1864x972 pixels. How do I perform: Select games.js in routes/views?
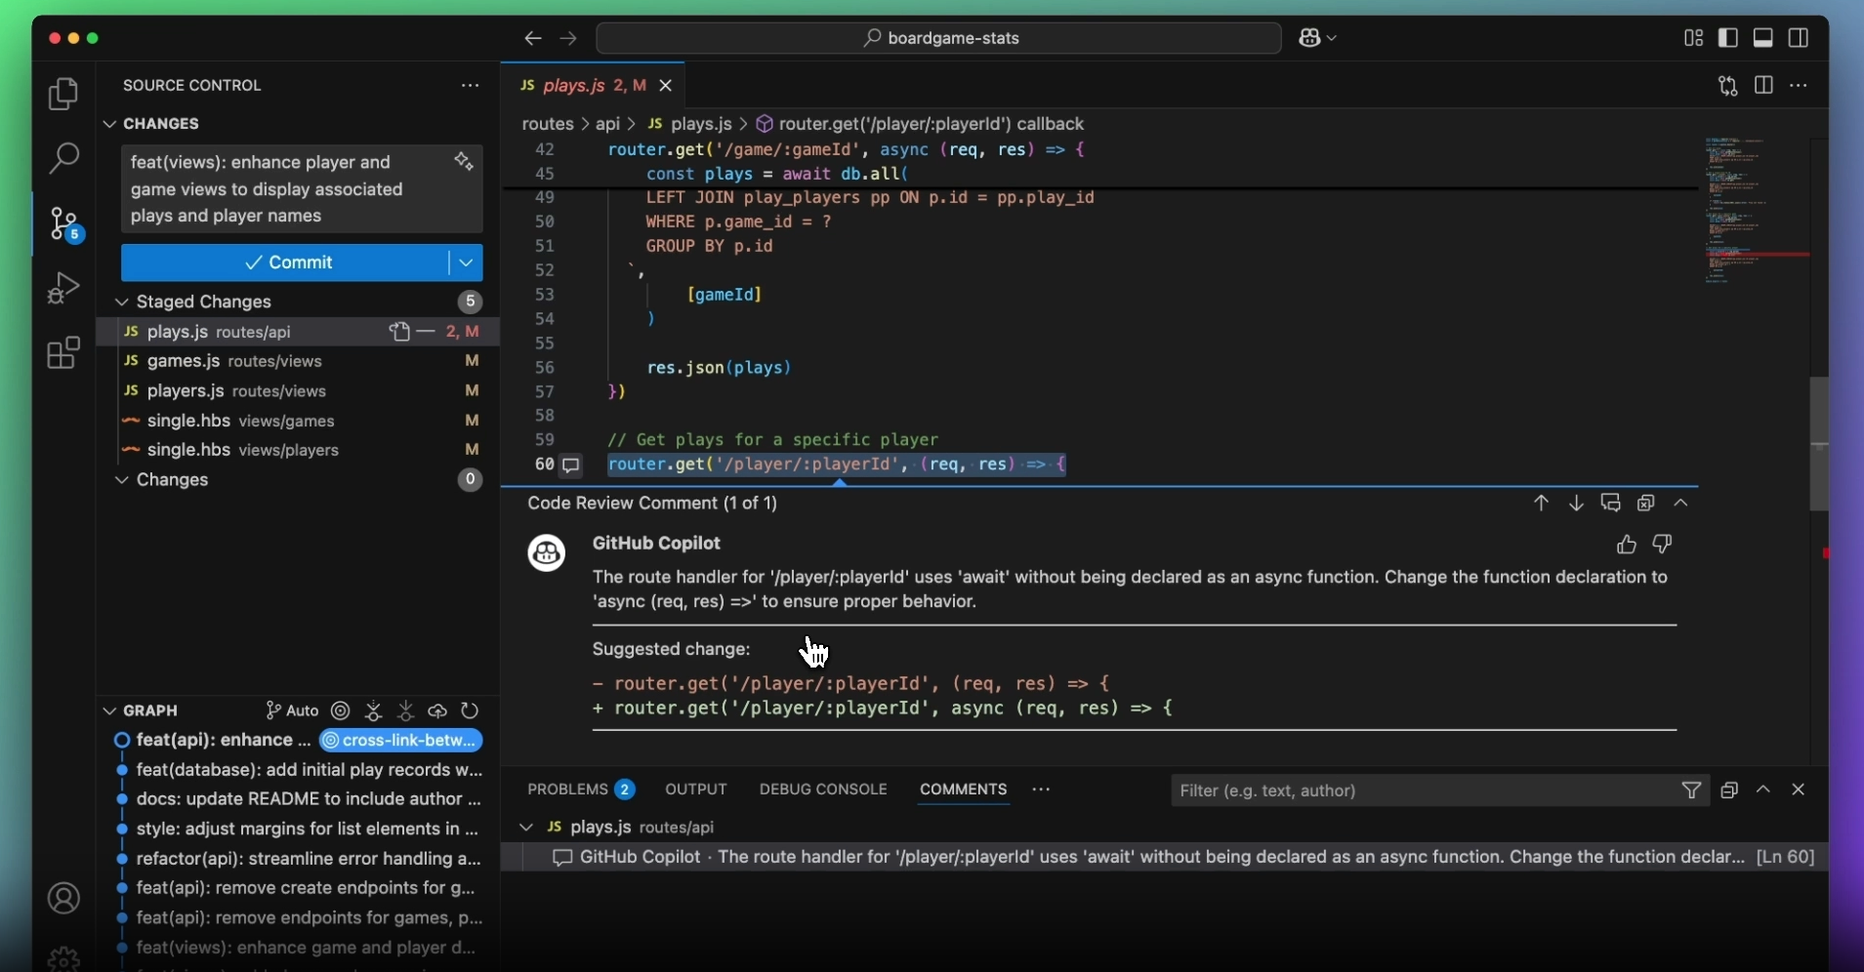(298, 362)
